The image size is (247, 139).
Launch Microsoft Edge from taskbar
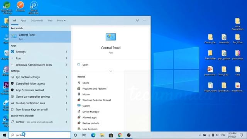click(x=93, y=135)
